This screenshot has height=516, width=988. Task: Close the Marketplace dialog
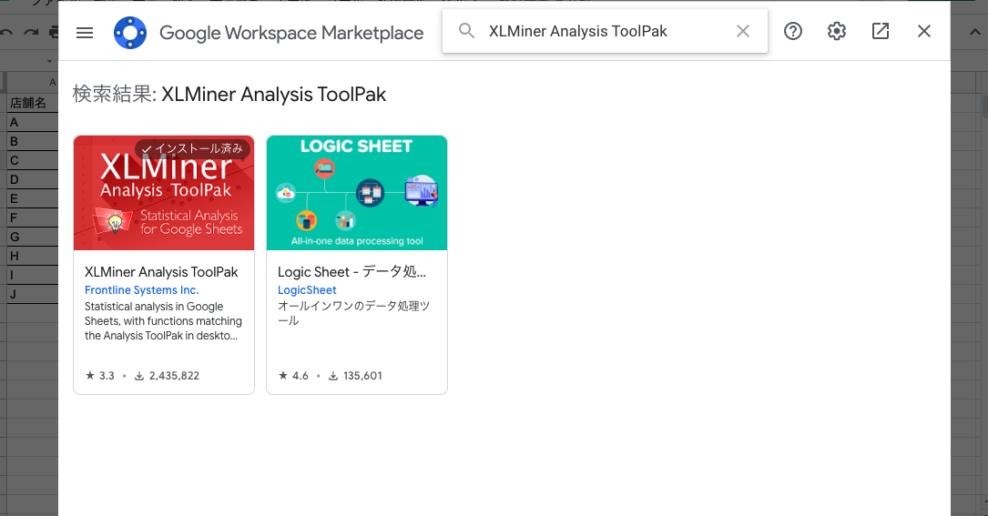[x=923, y=31]
